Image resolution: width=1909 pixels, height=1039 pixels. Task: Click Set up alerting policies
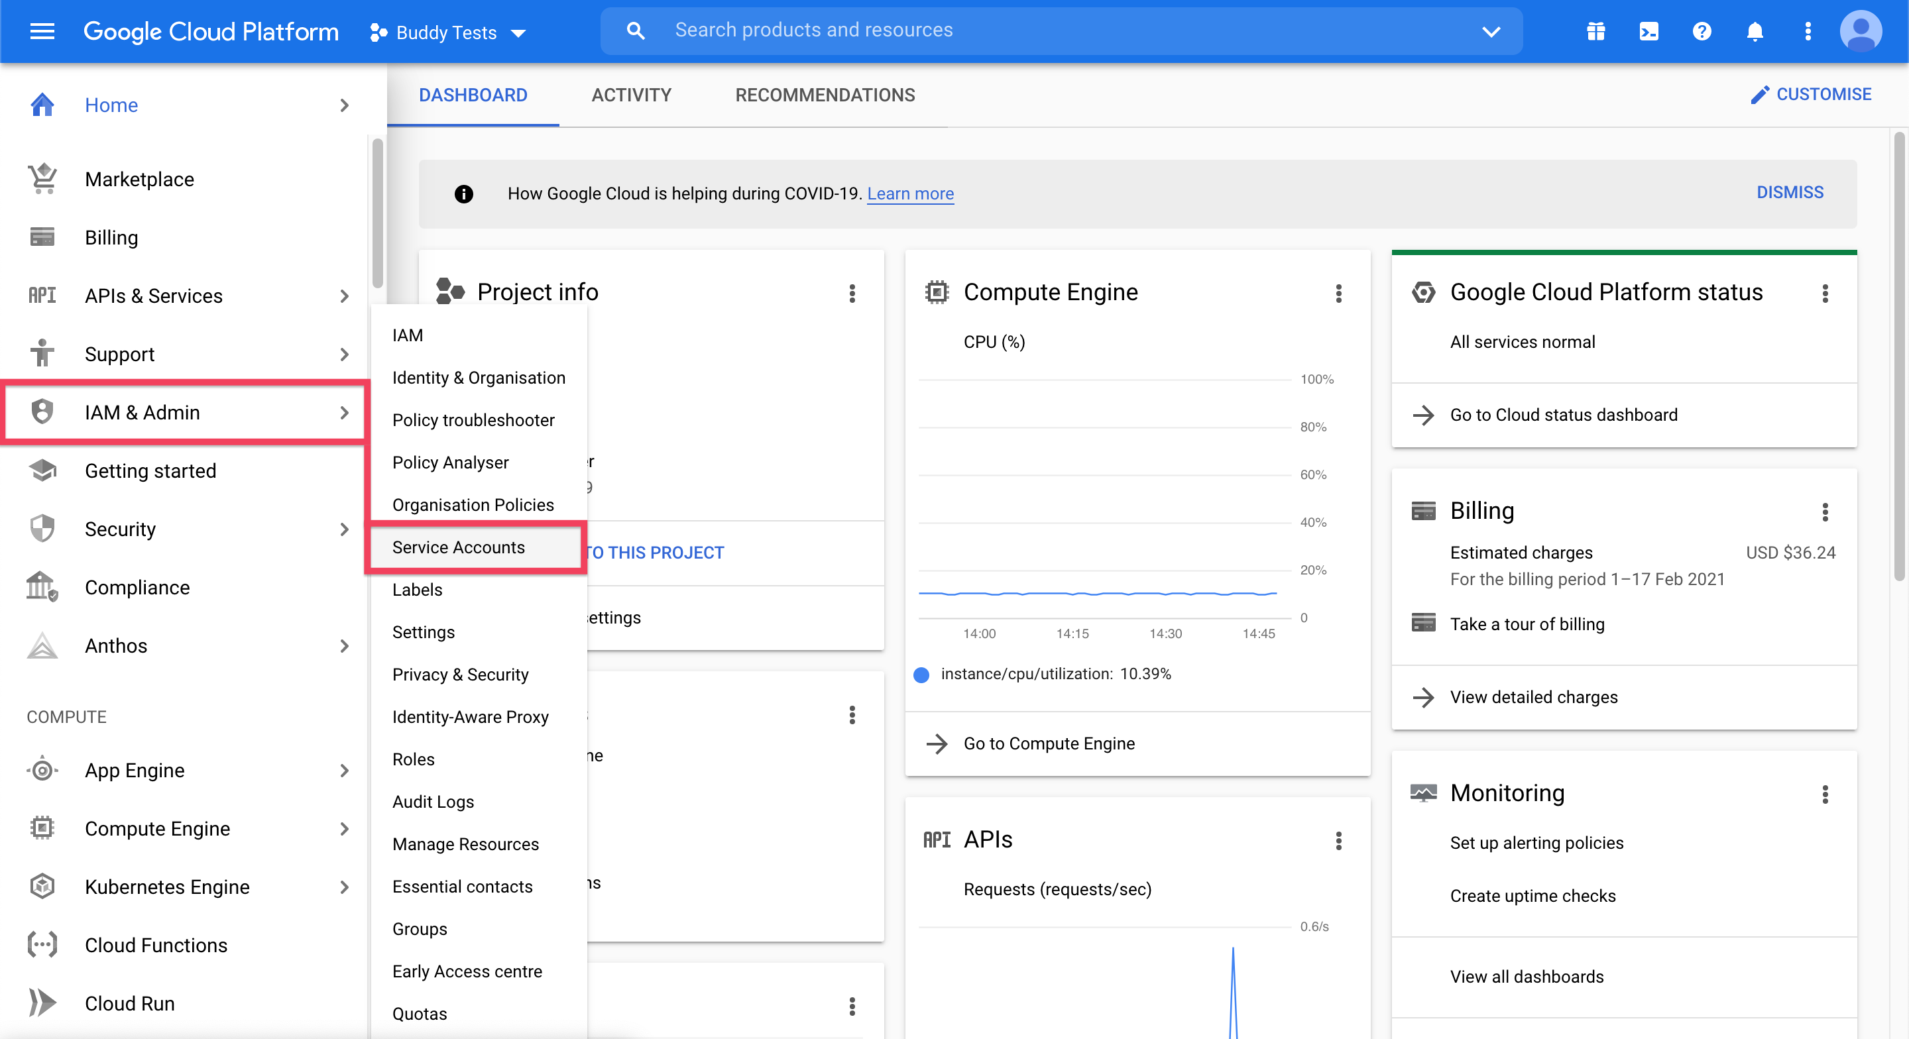[x=1536, y=843]
